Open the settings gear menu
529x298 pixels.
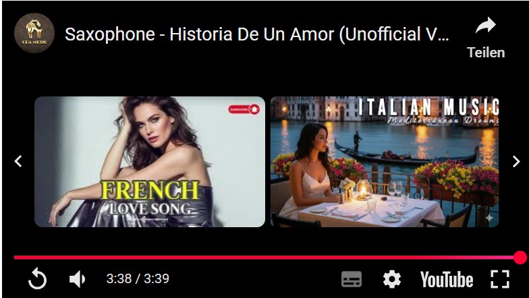[391, 279]
